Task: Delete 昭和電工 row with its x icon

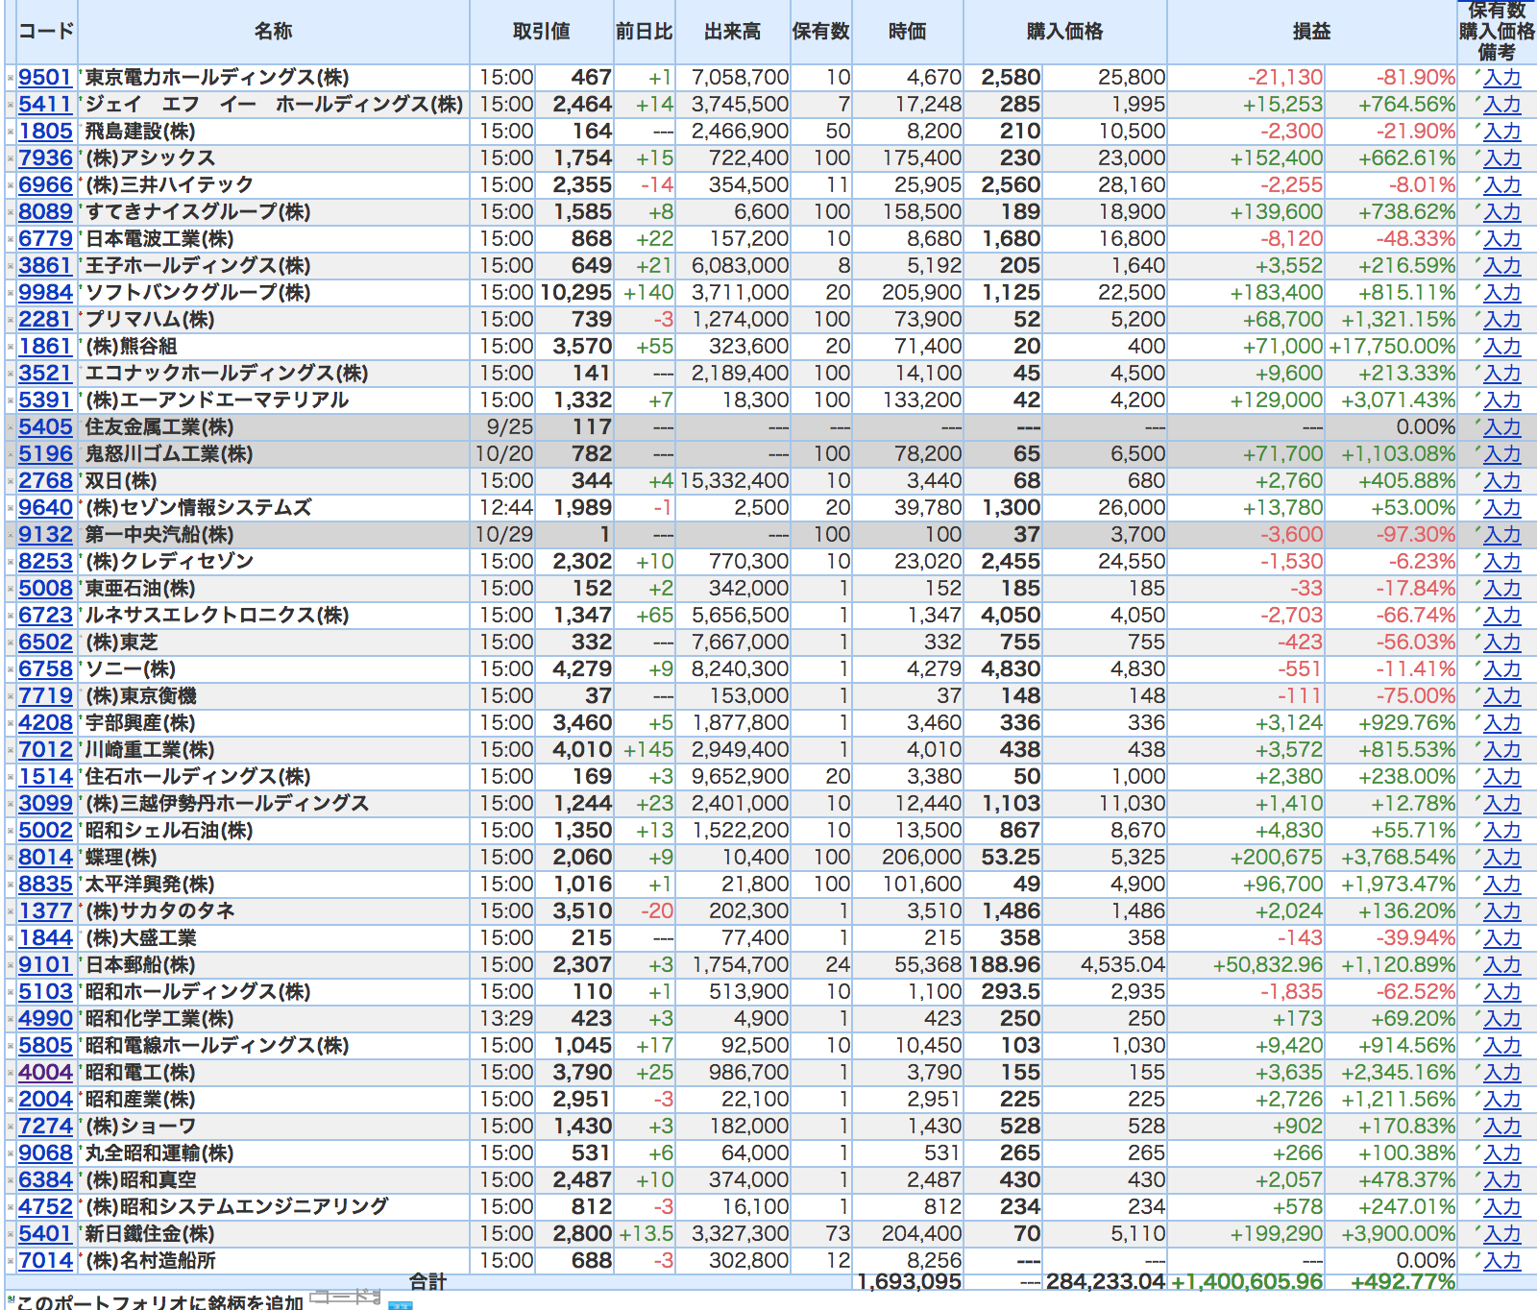Action: coord(11,1073)
